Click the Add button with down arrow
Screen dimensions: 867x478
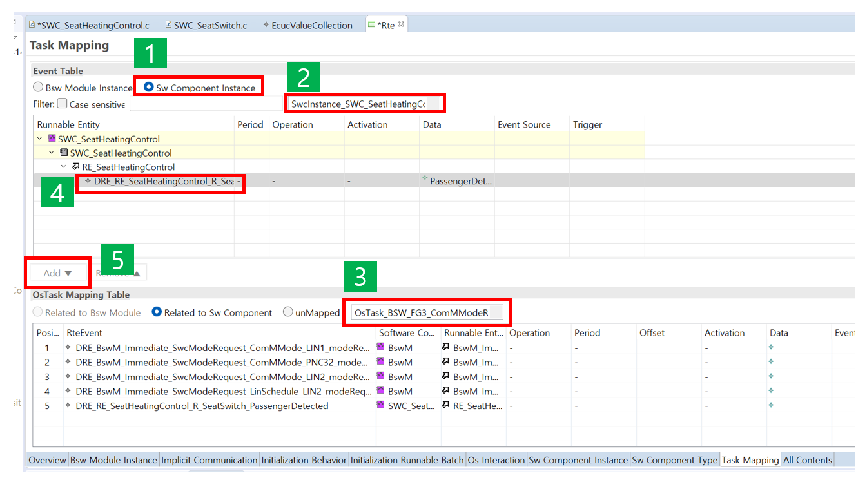(57, 273)
